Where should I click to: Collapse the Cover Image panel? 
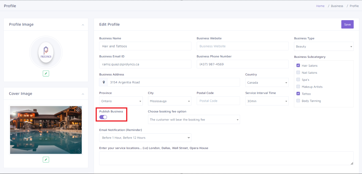pyautogui.click(x=83, y=94)
